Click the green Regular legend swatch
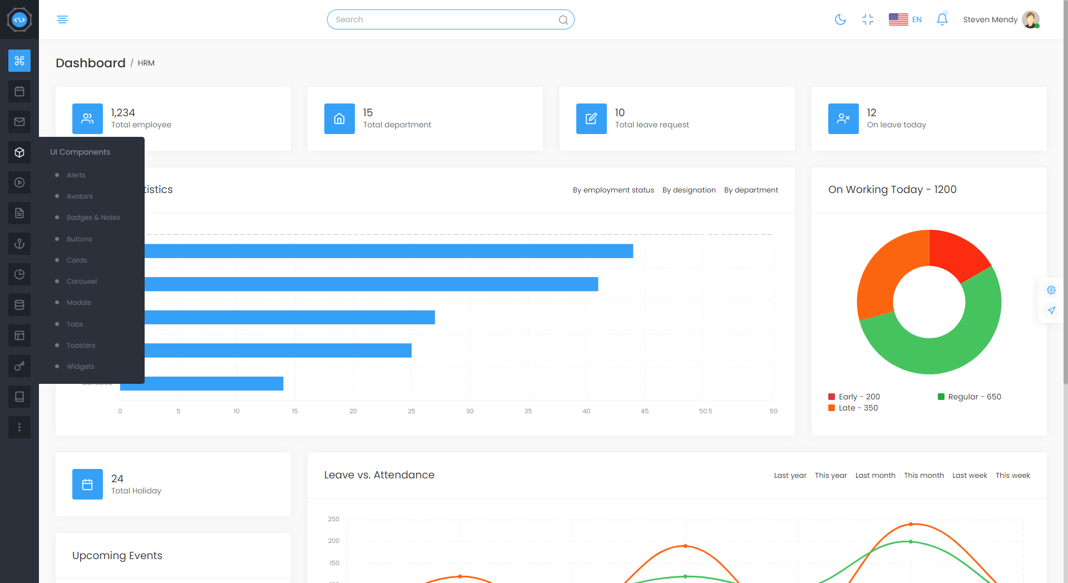The width and height of the screenshot is (1068, 583). coord(941,397)
